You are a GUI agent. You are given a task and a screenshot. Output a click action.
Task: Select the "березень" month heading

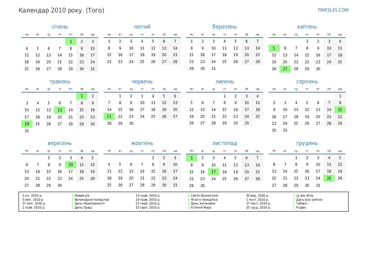click(224, 27)
